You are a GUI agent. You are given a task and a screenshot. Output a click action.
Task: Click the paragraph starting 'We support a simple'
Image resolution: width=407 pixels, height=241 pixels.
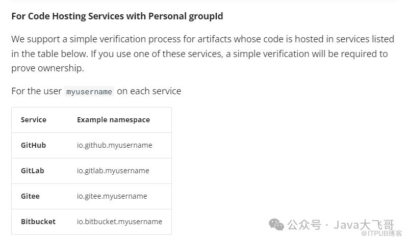202,53
